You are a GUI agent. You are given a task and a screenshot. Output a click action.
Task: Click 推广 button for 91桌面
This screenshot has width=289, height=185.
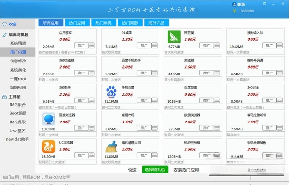[144, 45]
